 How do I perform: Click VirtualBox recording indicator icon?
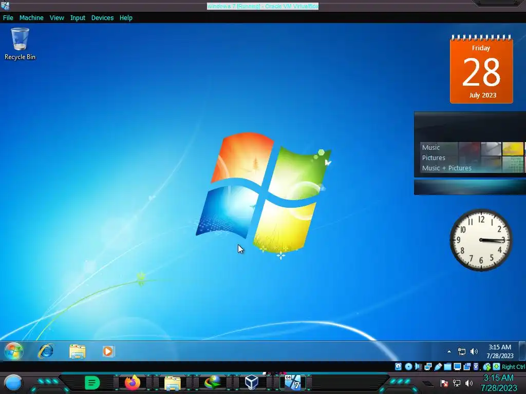pos(467,366)
